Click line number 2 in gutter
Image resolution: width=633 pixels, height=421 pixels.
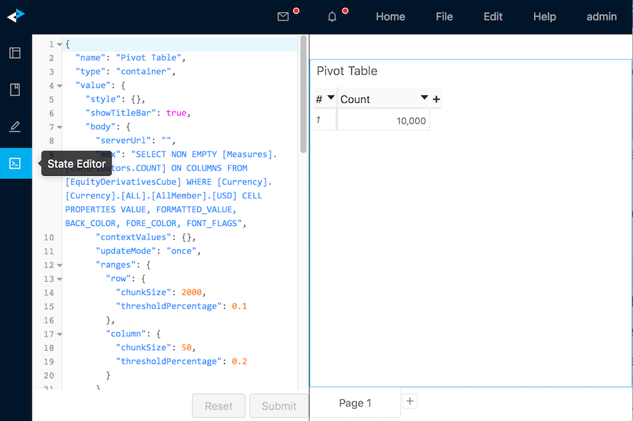(x=51, y=58)
